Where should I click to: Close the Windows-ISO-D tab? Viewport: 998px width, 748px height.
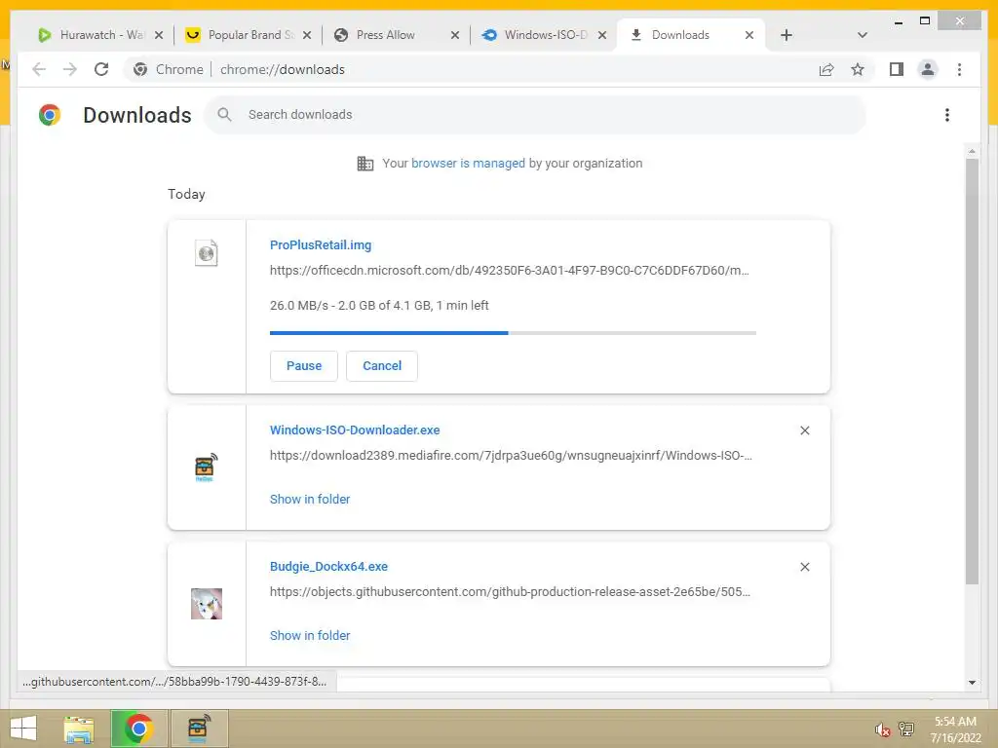(602, 35)
